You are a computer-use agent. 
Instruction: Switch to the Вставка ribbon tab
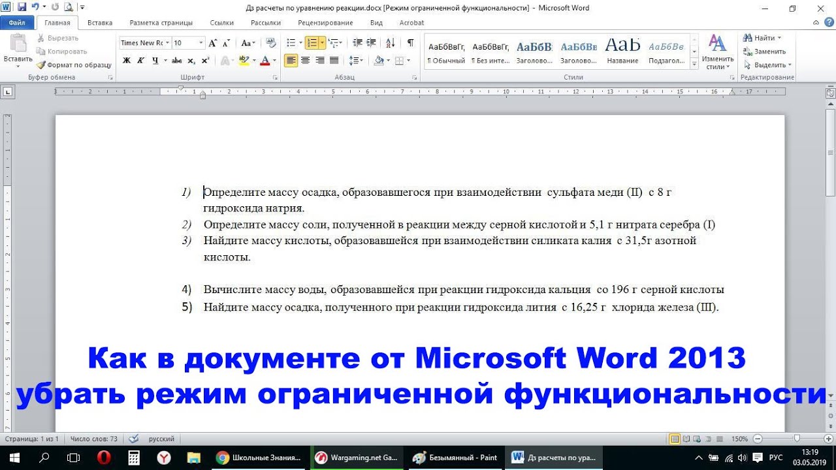(100, 23)
